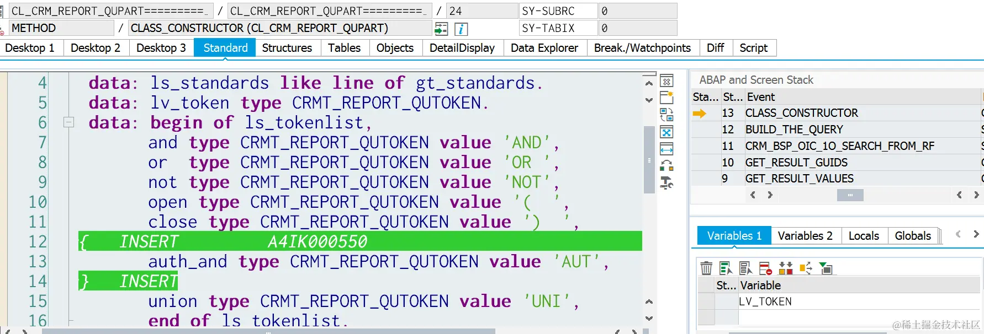984x334 pixels.
Task: Close the source code tool with the X-window icon
Action: [x=666, y=82]
